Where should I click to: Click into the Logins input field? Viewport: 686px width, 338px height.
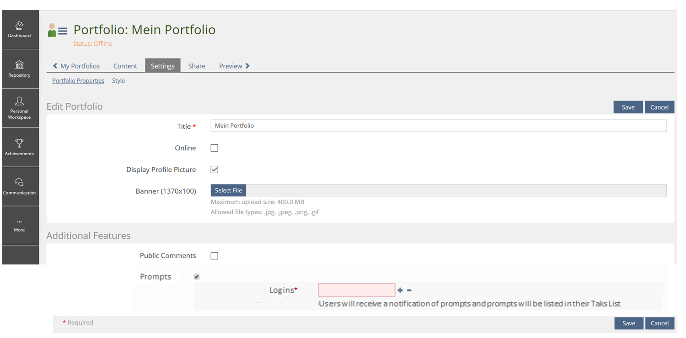click(356, 290)
